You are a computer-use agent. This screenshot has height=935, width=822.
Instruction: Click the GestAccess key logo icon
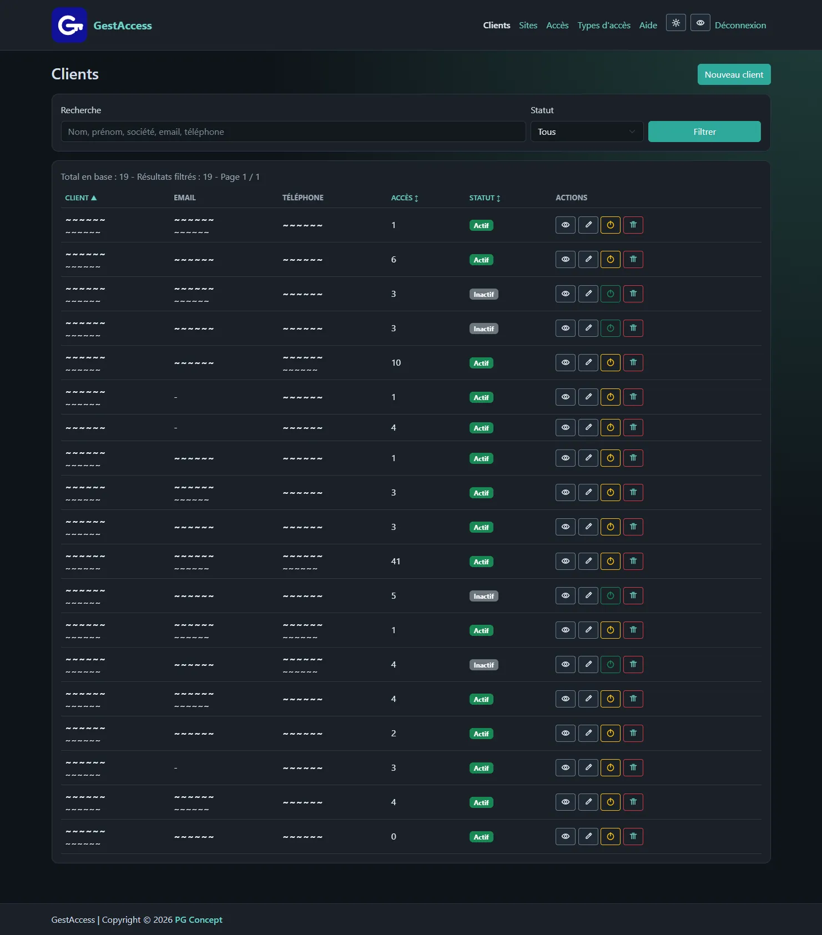click(69, 25)
